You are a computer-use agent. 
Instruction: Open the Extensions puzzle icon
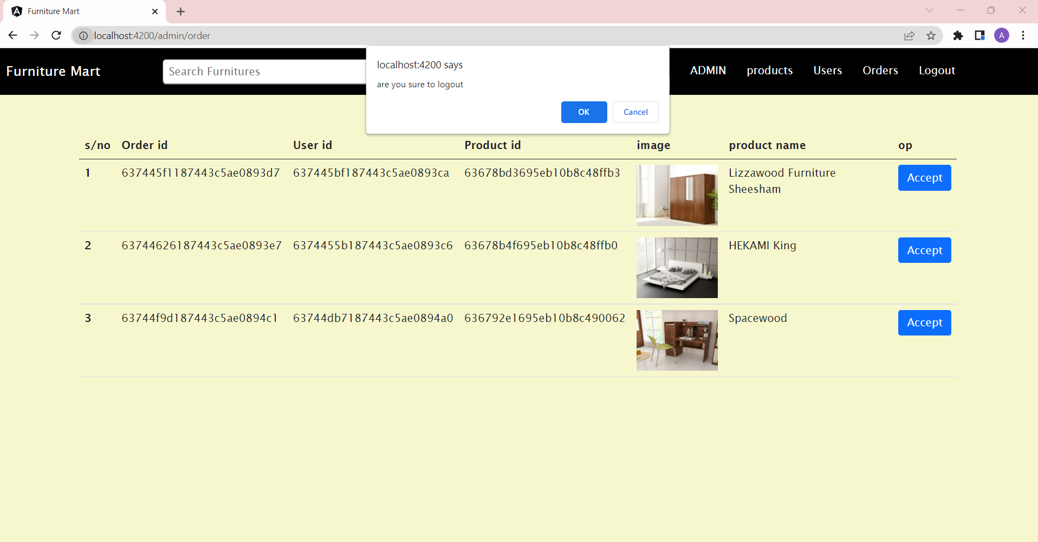tap(958, 36)
